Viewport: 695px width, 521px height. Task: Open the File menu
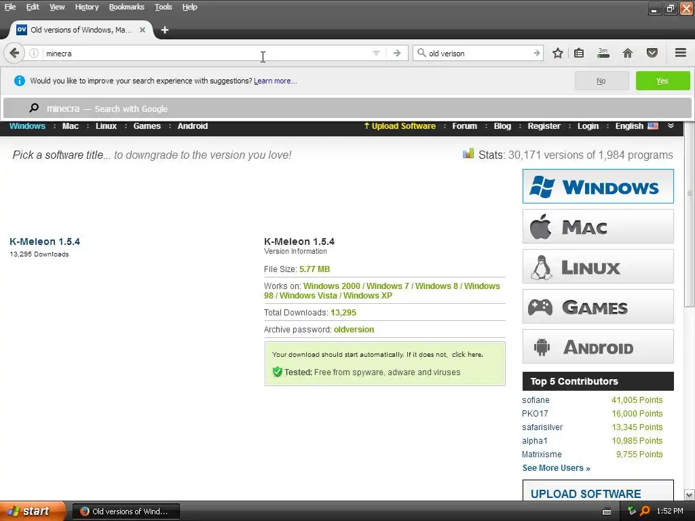pyautogui.click(x=10, y=7)
